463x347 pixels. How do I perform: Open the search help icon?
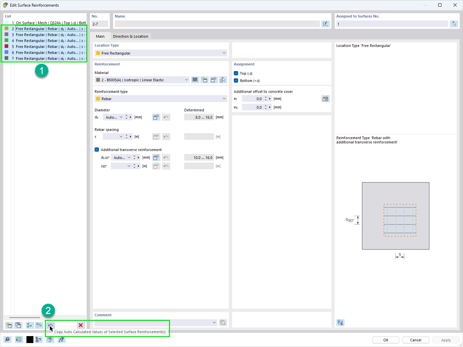pyautogui.click(x=7, y=340)
